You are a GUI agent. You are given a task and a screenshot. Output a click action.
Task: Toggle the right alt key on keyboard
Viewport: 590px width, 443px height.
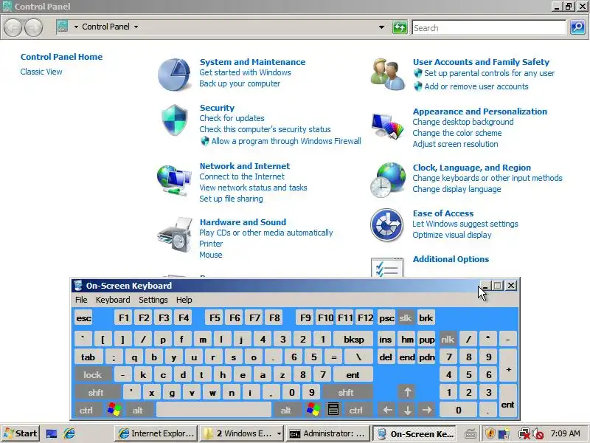286,410
